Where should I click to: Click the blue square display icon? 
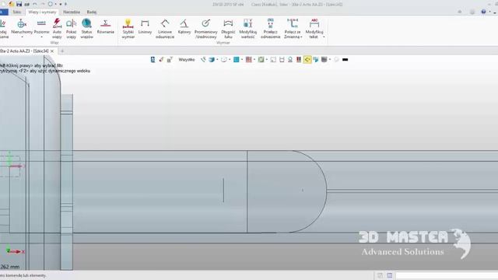237,60
